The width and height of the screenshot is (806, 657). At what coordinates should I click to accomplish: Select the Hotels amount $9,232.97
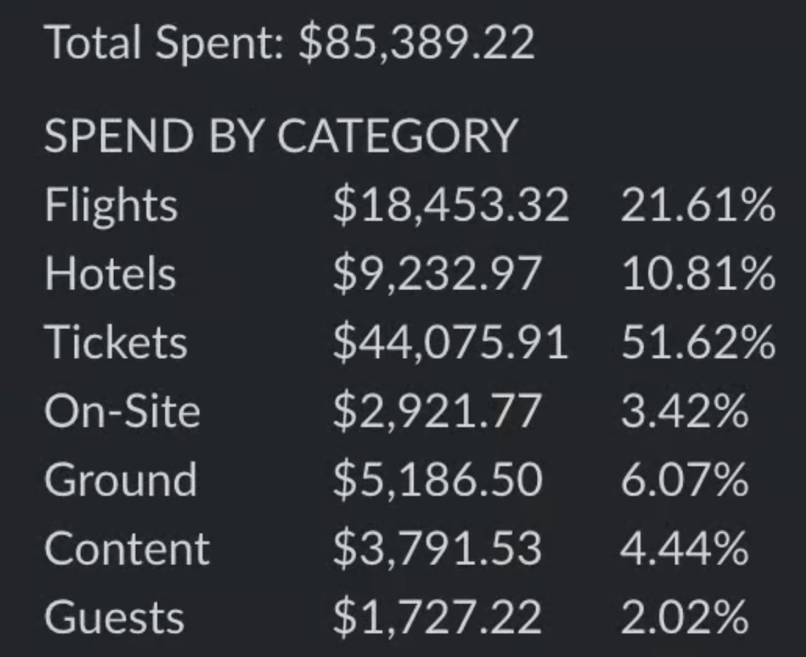click(x=437, y=274)
